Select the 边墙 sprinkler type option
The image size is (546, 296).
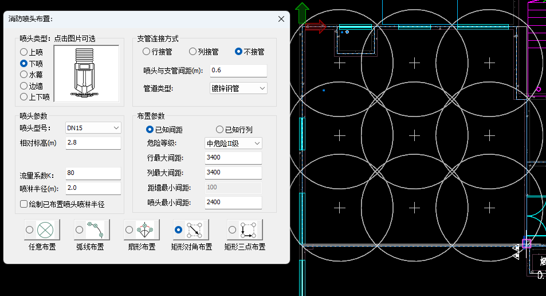coord(24,85)
